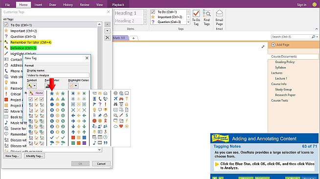Select the telephone handset symbol
The height and width of the screenshot is (179, 320).
pyautogui.click(x=100, y=99)
